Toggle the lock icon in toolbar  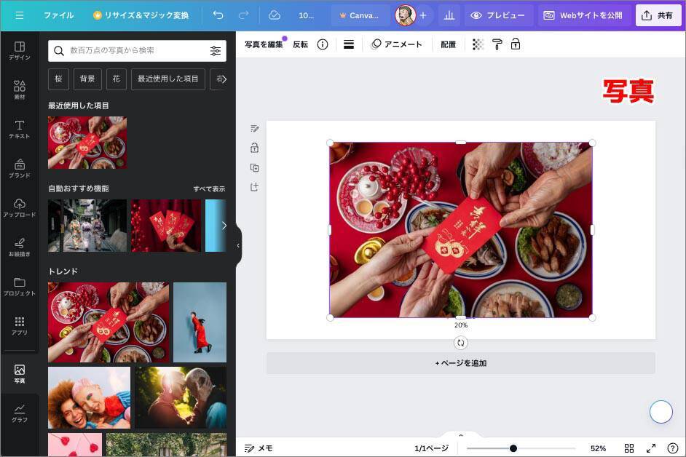coord(516,44)
